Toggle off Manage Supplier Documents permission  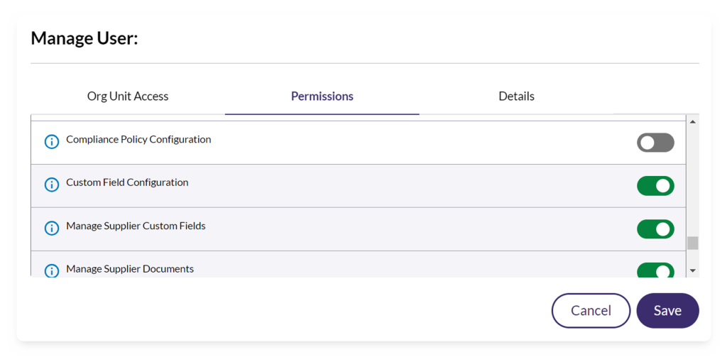pyautogui.click(x=655, y=270)
